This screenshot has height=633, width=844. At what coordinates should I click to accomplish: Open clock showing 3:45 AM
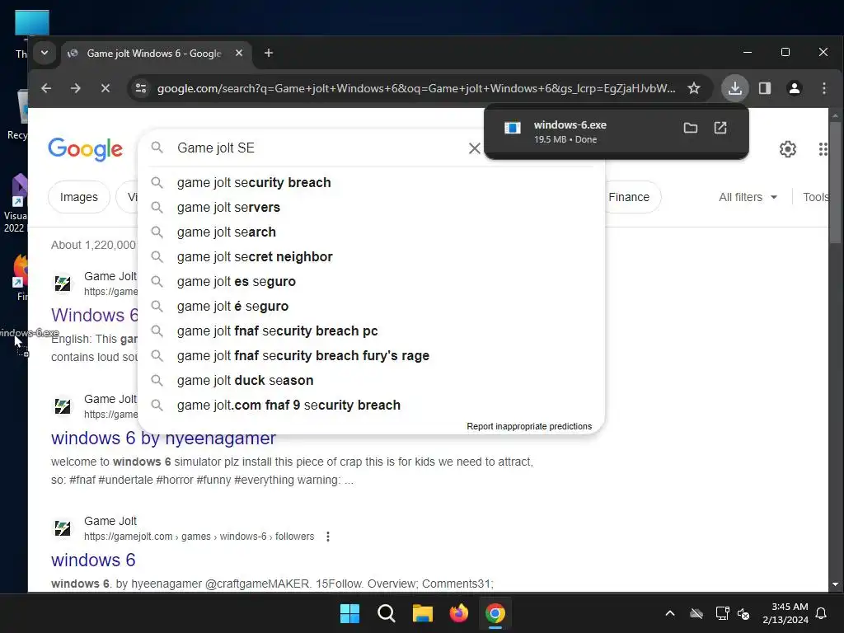[785, 613]
